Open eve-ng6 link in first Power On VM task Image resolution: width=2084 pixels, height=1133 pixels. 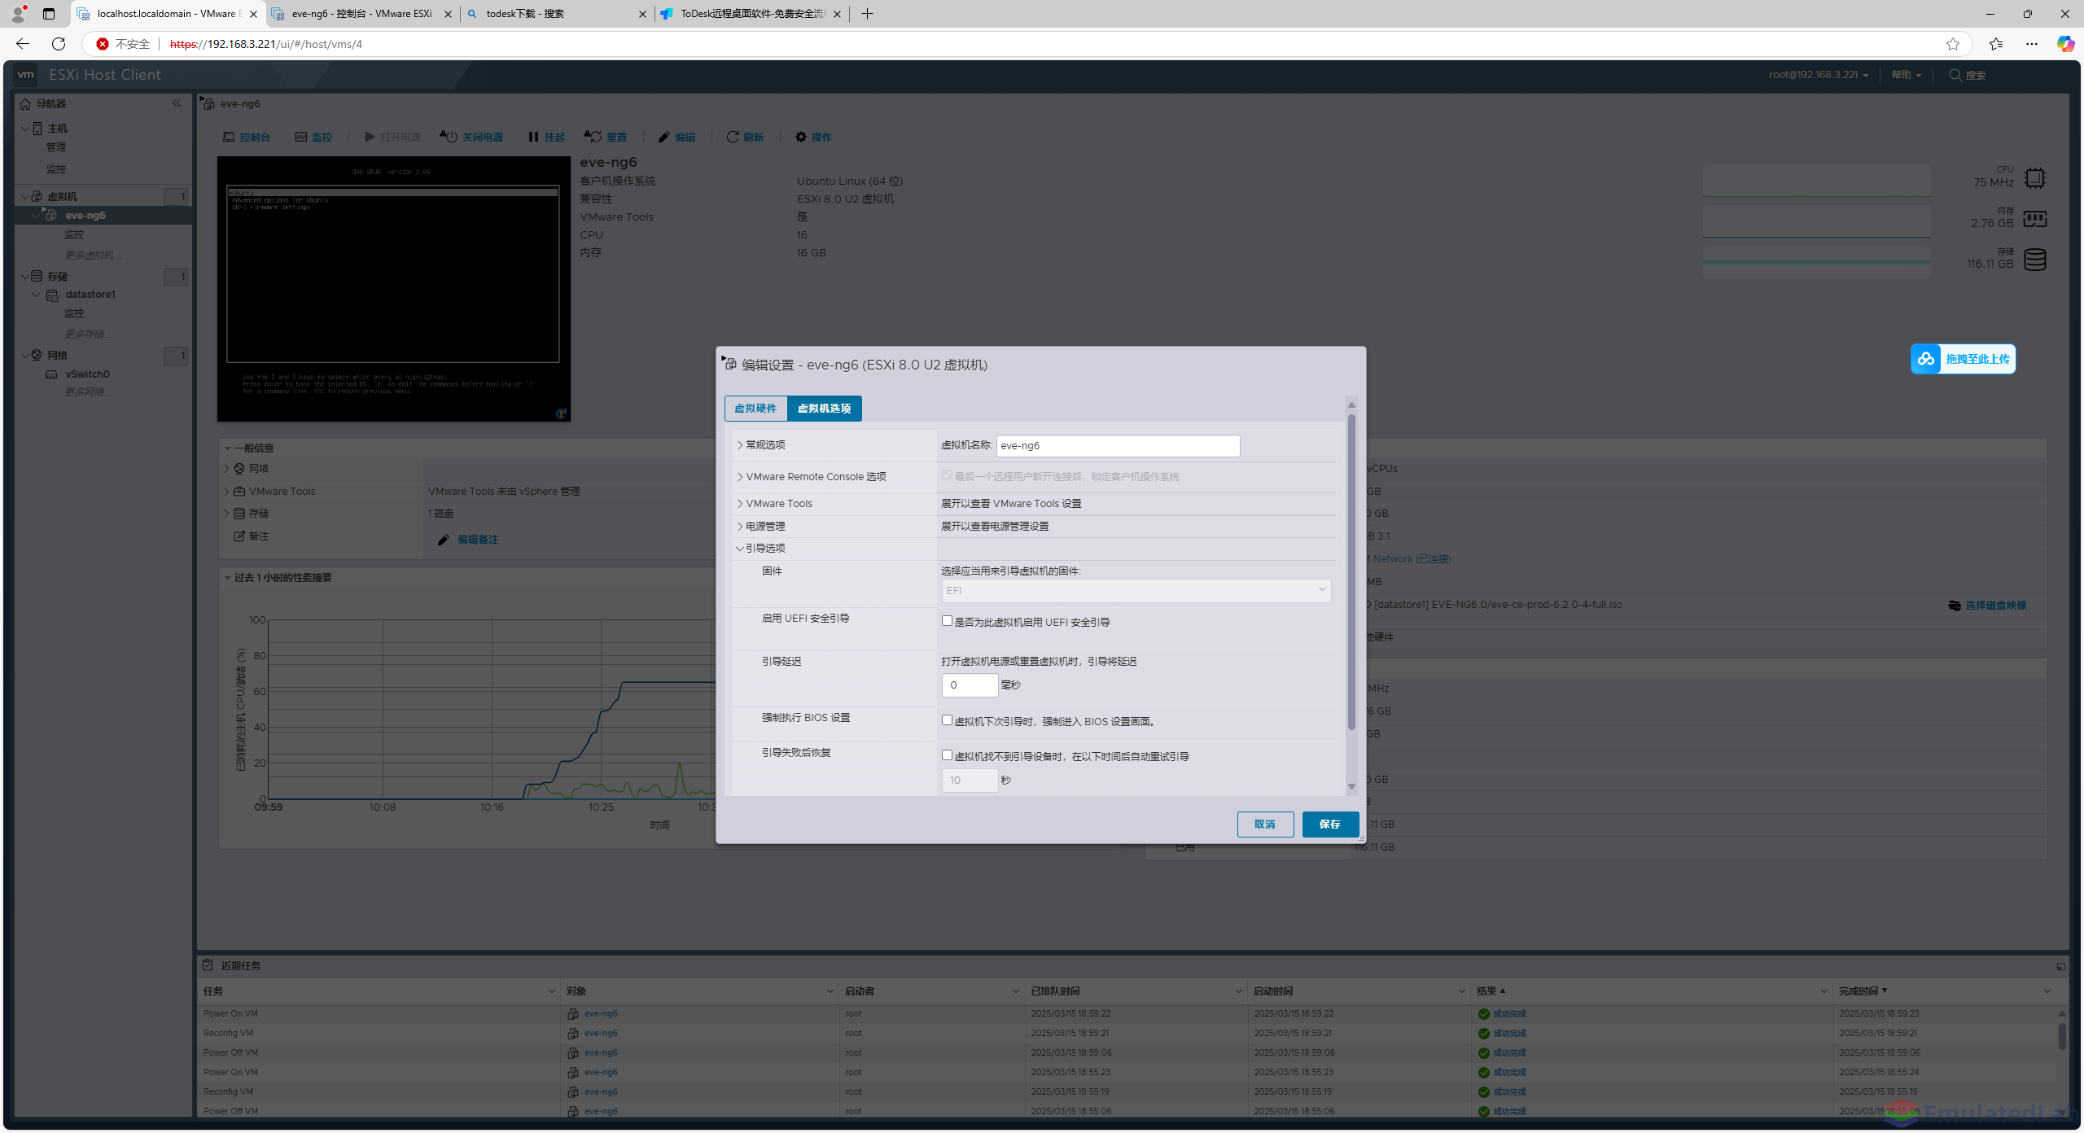pos(601,1014)
